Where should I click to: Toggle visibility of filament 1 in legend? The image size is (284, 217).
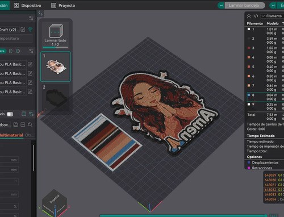[x=249, y=29]
